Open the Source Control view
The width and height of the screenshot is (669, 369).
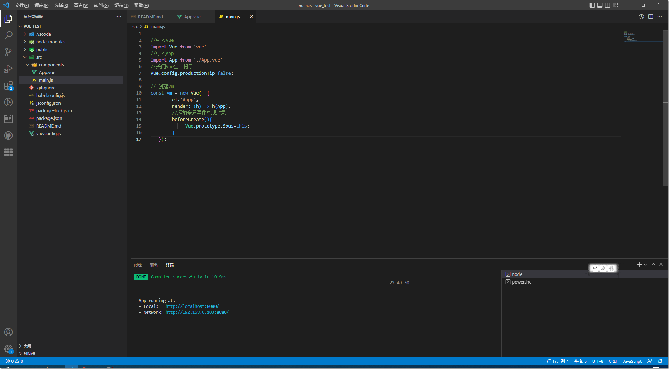coord(8,52)
